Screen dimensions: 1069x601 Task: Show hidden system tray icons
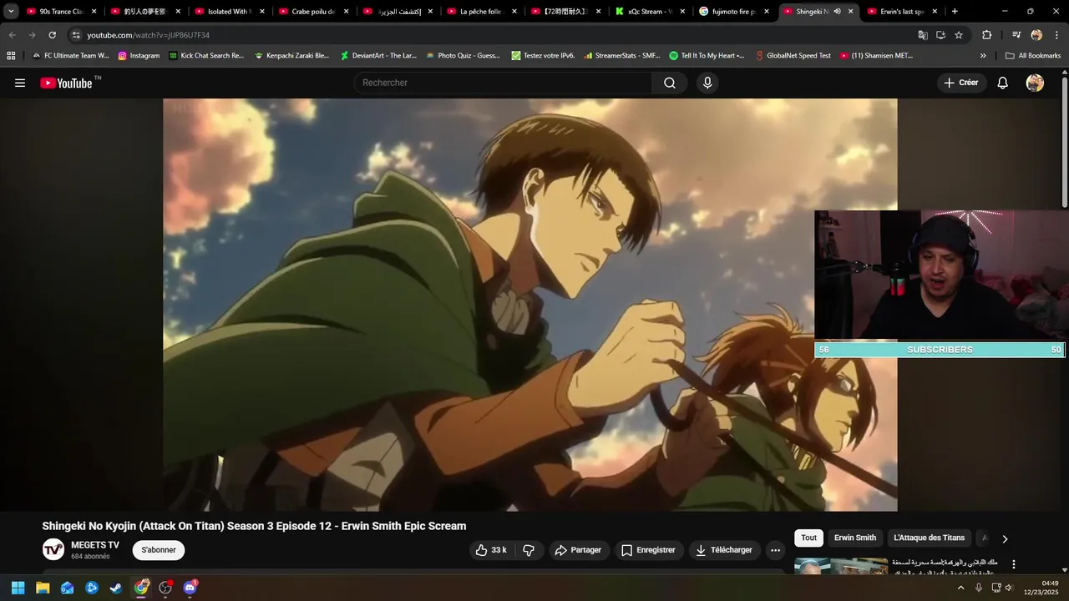[x=960, y=588]
